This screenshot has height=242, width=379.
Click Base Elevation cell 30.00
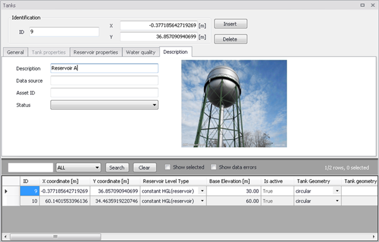233,191
